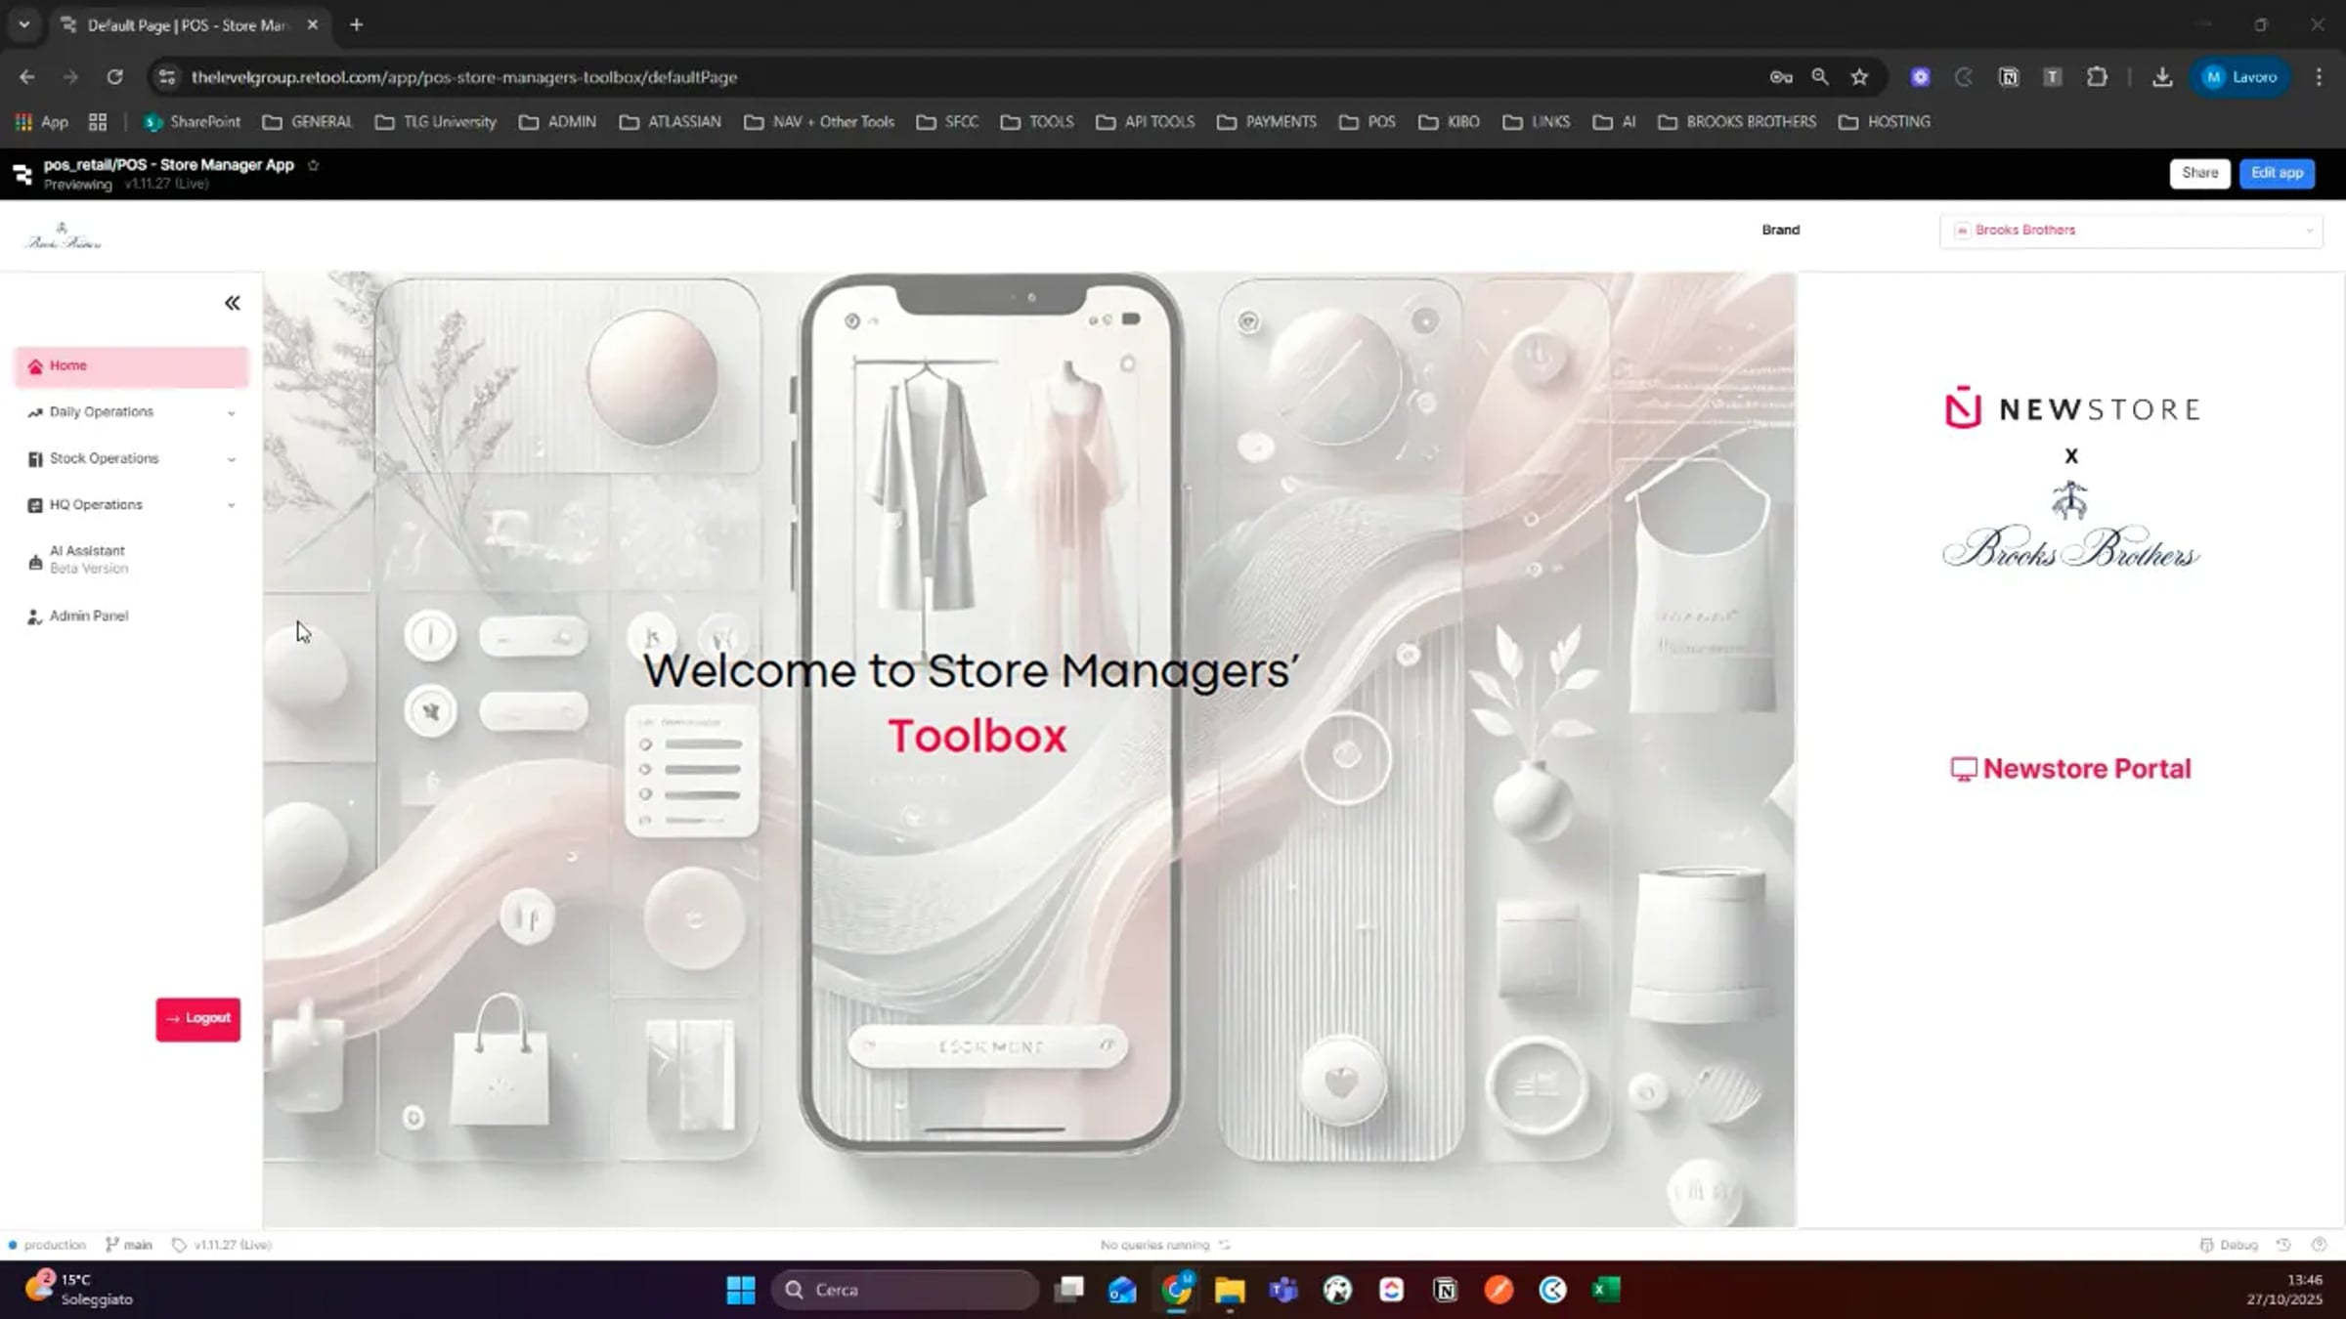
Task: Click the production environment indicator
Action: tap(47, 1245)
